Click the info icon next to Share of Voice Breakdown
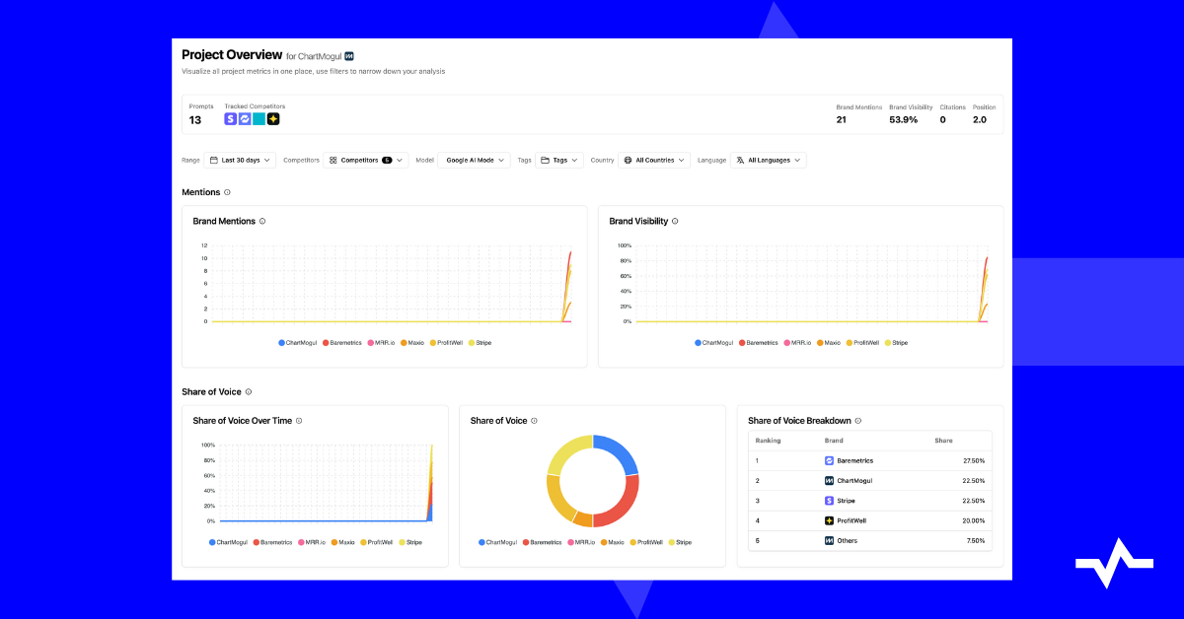The image size is (1184, 619). tap(858, 421)
